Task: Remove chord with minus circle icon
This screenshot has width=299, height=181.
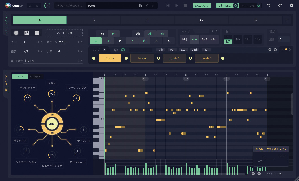Action: (270, 50)
